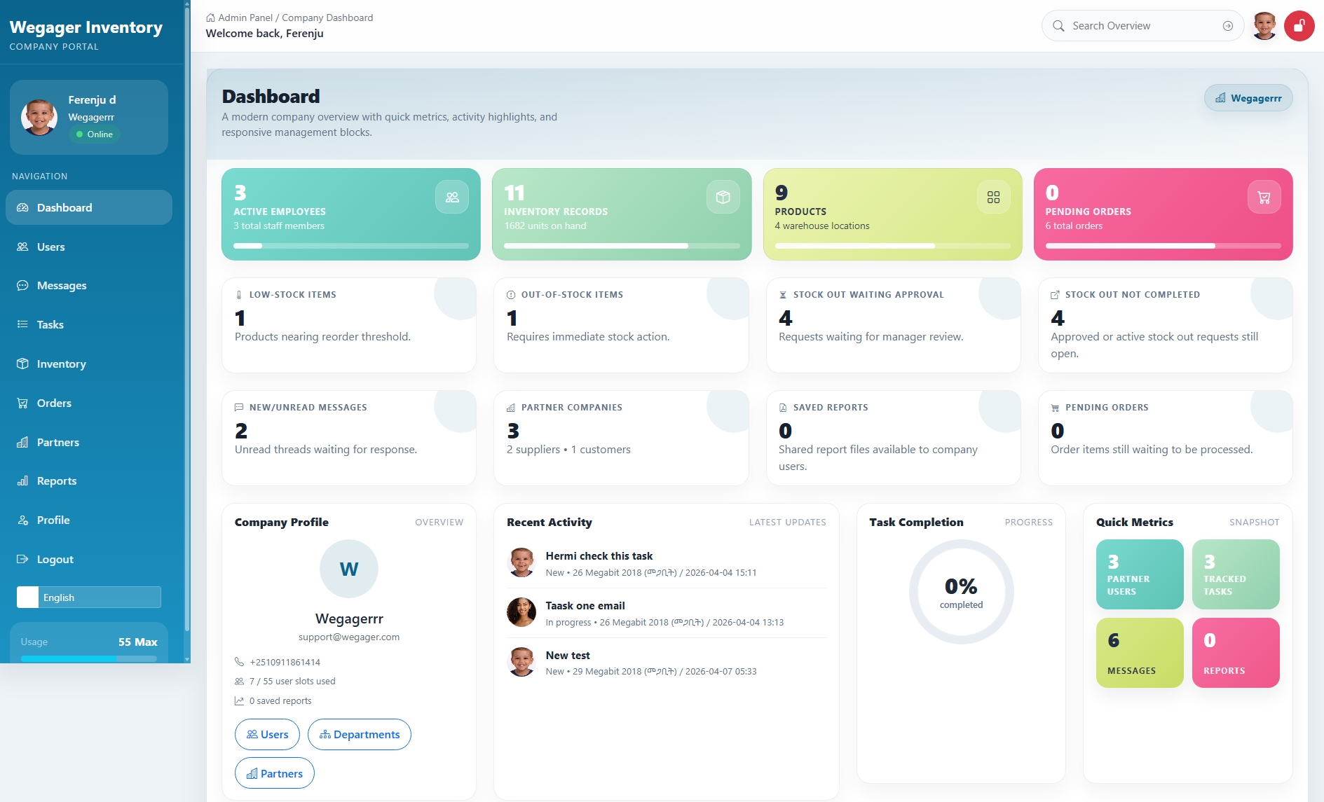The width and height of the screenshot is (1324, 802).
Task: Open Departments from Company Profile
Action: pyautogui.click(x=360, y=734)
